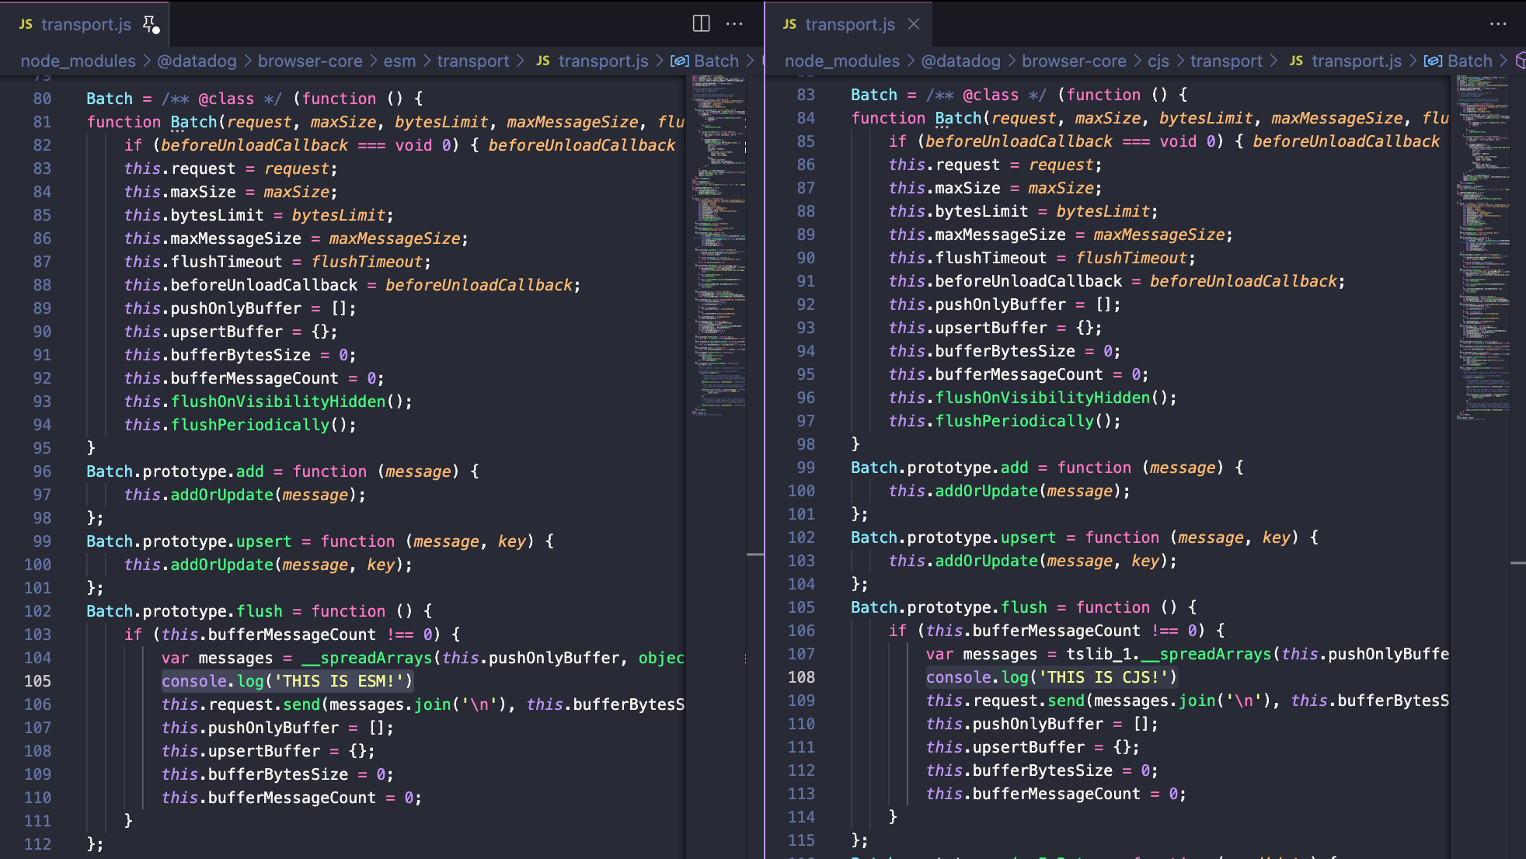Screen dimensions: 1526x859
Task: Click the Split Editor icon in left pane
Action: click(x=701, y=23)
